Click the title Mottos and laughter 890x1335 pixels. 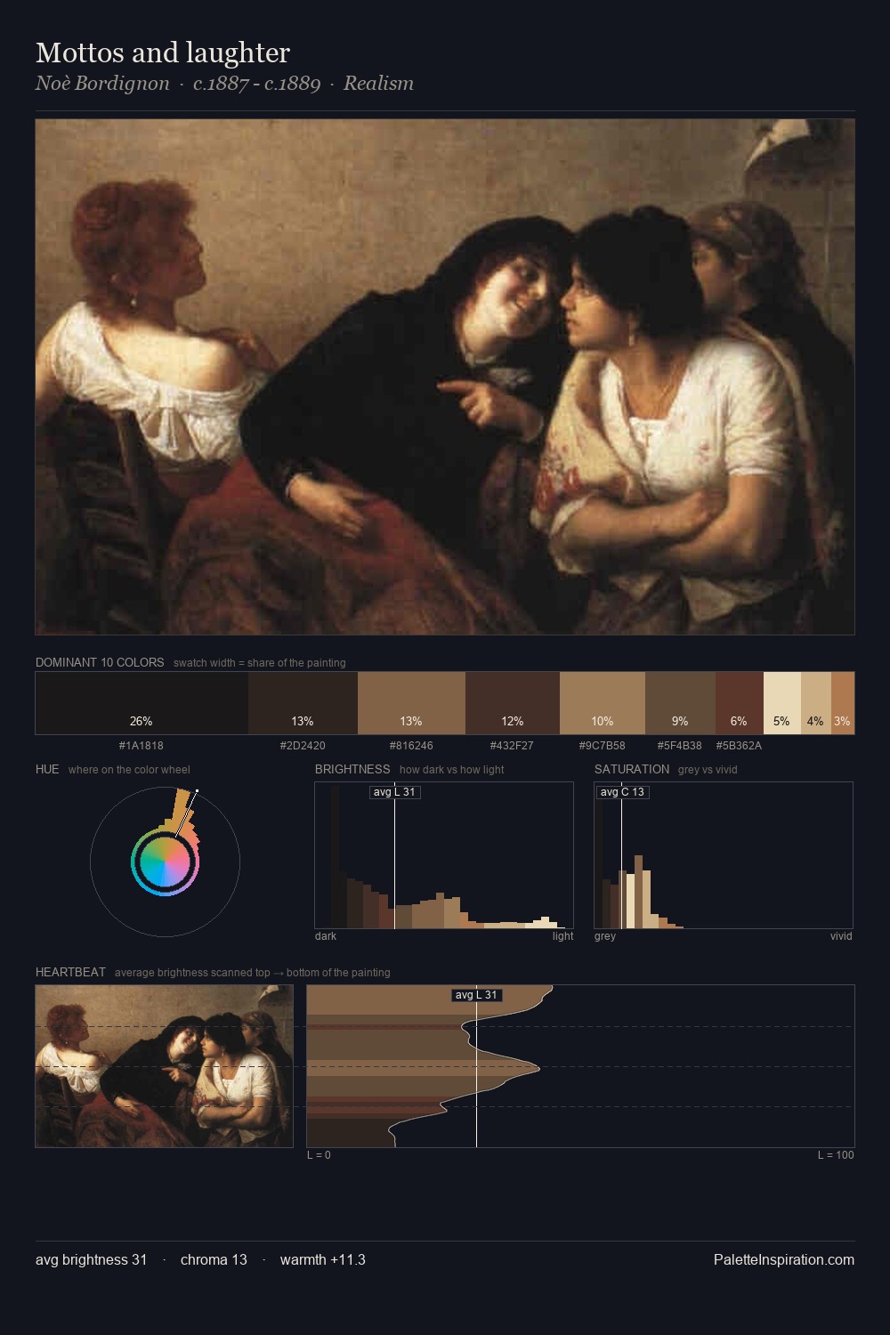[163, 53]
